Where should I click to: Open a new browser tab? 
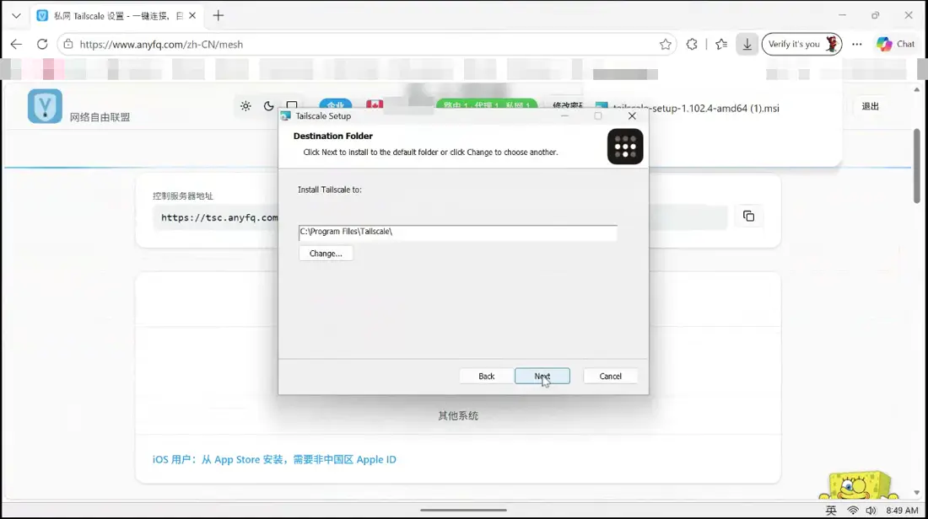tap(218, 16)
